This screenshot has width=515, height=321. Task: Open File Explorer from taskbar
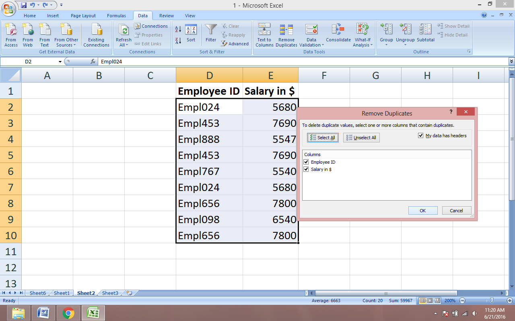pyautogui.click(x=18, y=313)
